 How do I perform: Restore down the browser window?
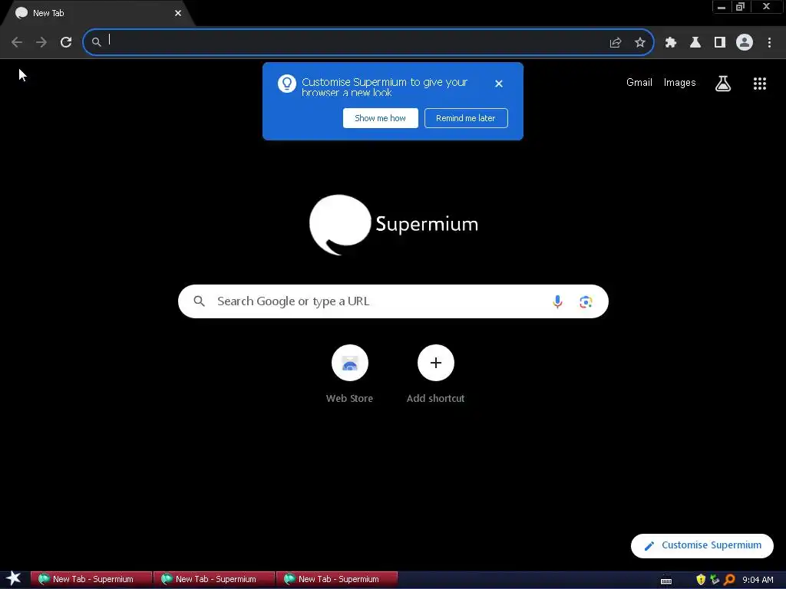(x=740, y=6)
